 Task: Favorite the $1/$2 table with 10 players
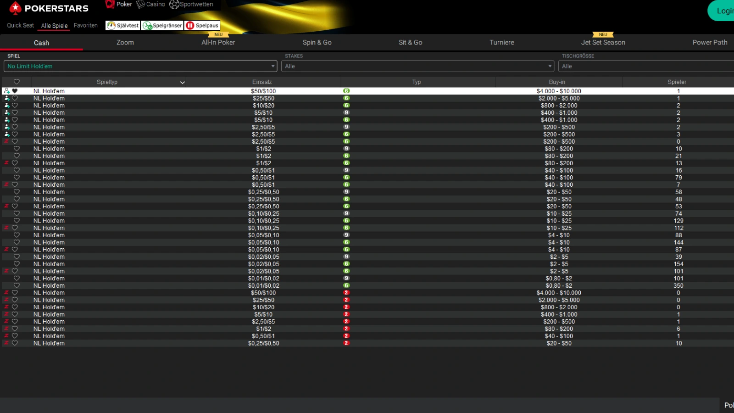[17, 149]
